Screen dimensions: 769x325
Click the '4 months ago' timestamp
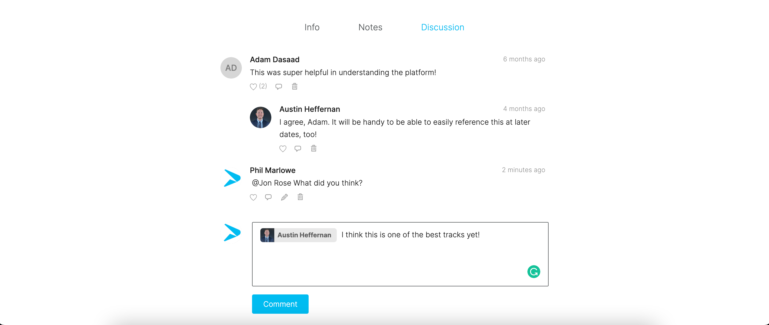tap(524, 109)
